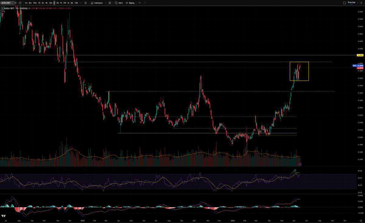
Task: Choose the 2W interval
Action: coord(65,3)
